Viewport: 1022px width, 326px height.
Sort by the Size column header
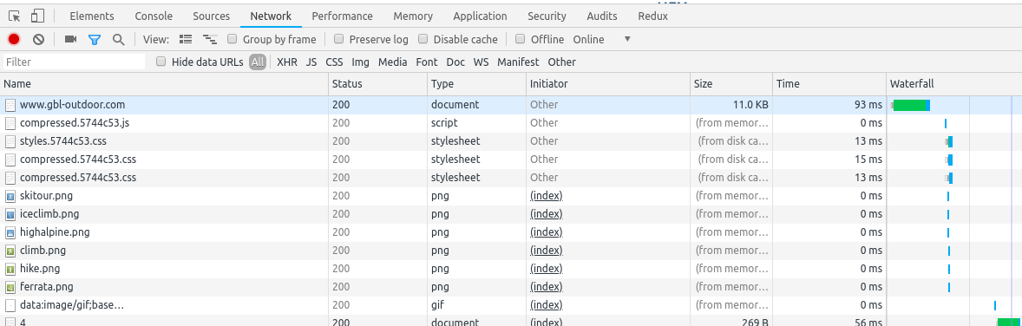[x=731, y=84]
